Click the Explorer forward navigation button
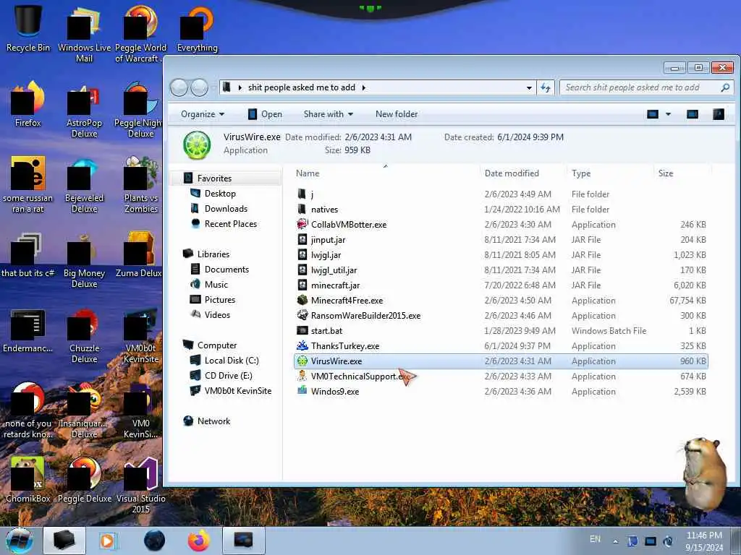The image size is (741, 555). point(199,87)
